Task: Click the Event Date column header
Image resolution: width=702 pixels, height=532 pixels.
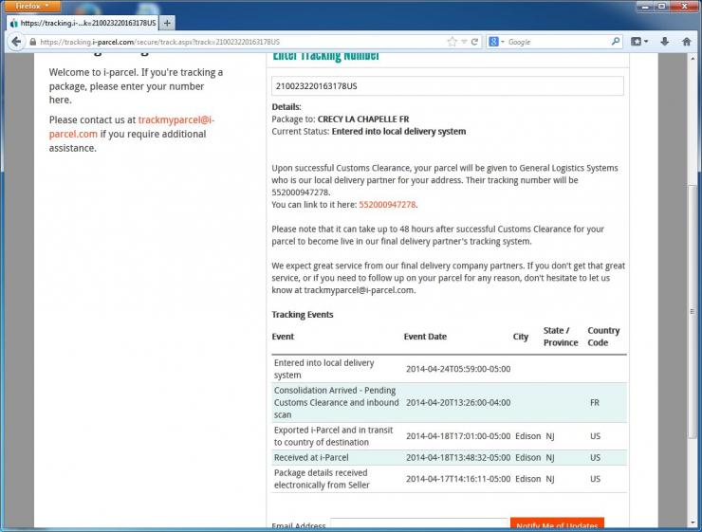Action: [x=425, y=337]
